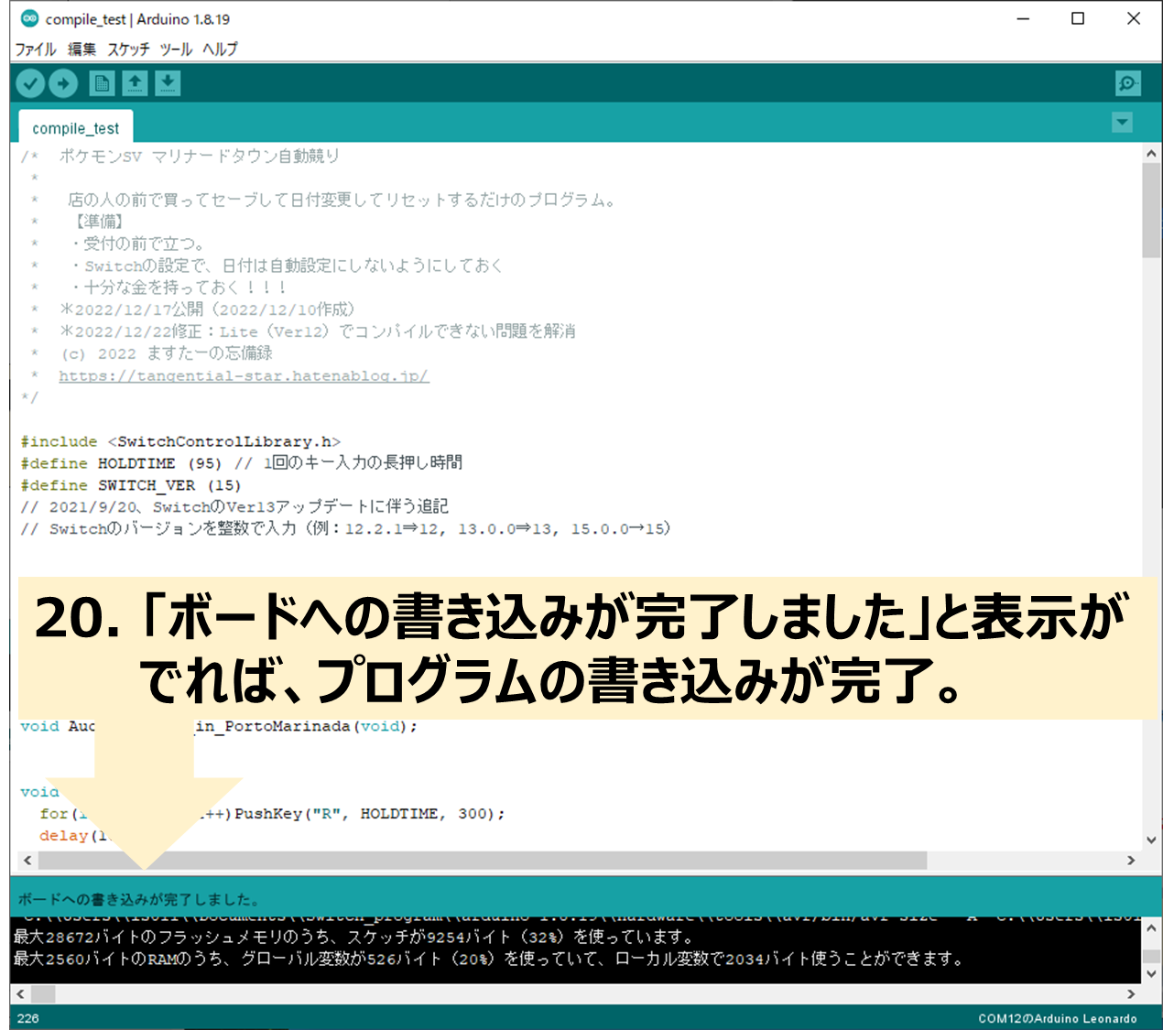This screenshot has height=1030, width=1163.
Task: Click the #include <SwitchControlLibrary.h> line
Action: click(180, 441)
